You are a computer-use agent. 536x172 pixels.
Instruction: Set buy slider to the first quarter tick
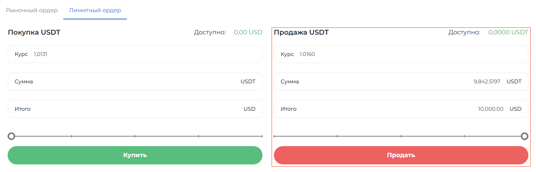pyautogui.click(x=72, y=136)
